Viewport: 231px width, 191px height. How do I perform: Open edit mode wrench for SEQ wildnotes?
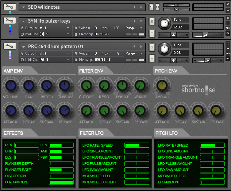coord(9,7)
